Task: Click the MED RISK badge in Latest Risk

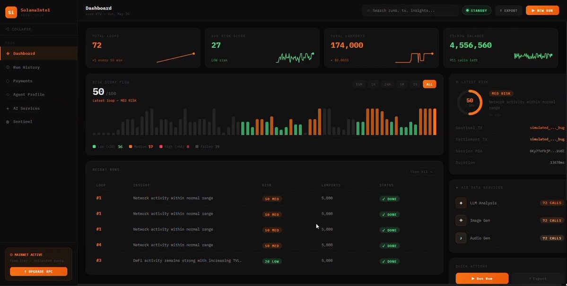Action: coord(501,93)
